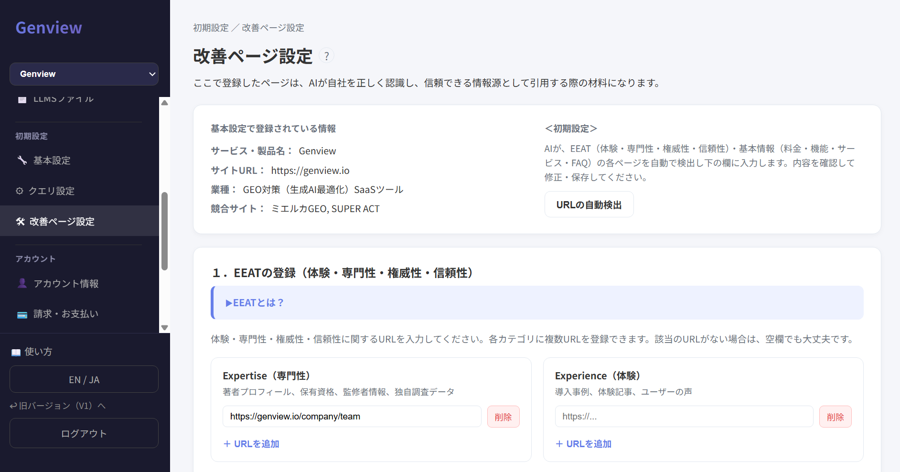
Task: Click 初期設定 breadcrumb link
Action: point(211,28)
